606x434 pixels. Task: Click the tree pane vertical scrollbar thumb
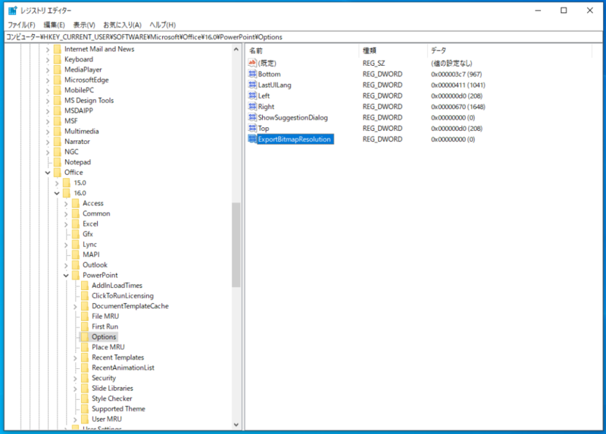tap(236, 245)
